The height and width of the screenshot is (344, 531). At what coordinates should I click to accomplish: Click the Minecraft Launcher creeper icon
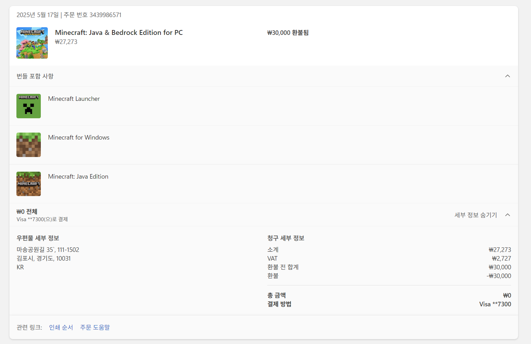click(29, 106)
